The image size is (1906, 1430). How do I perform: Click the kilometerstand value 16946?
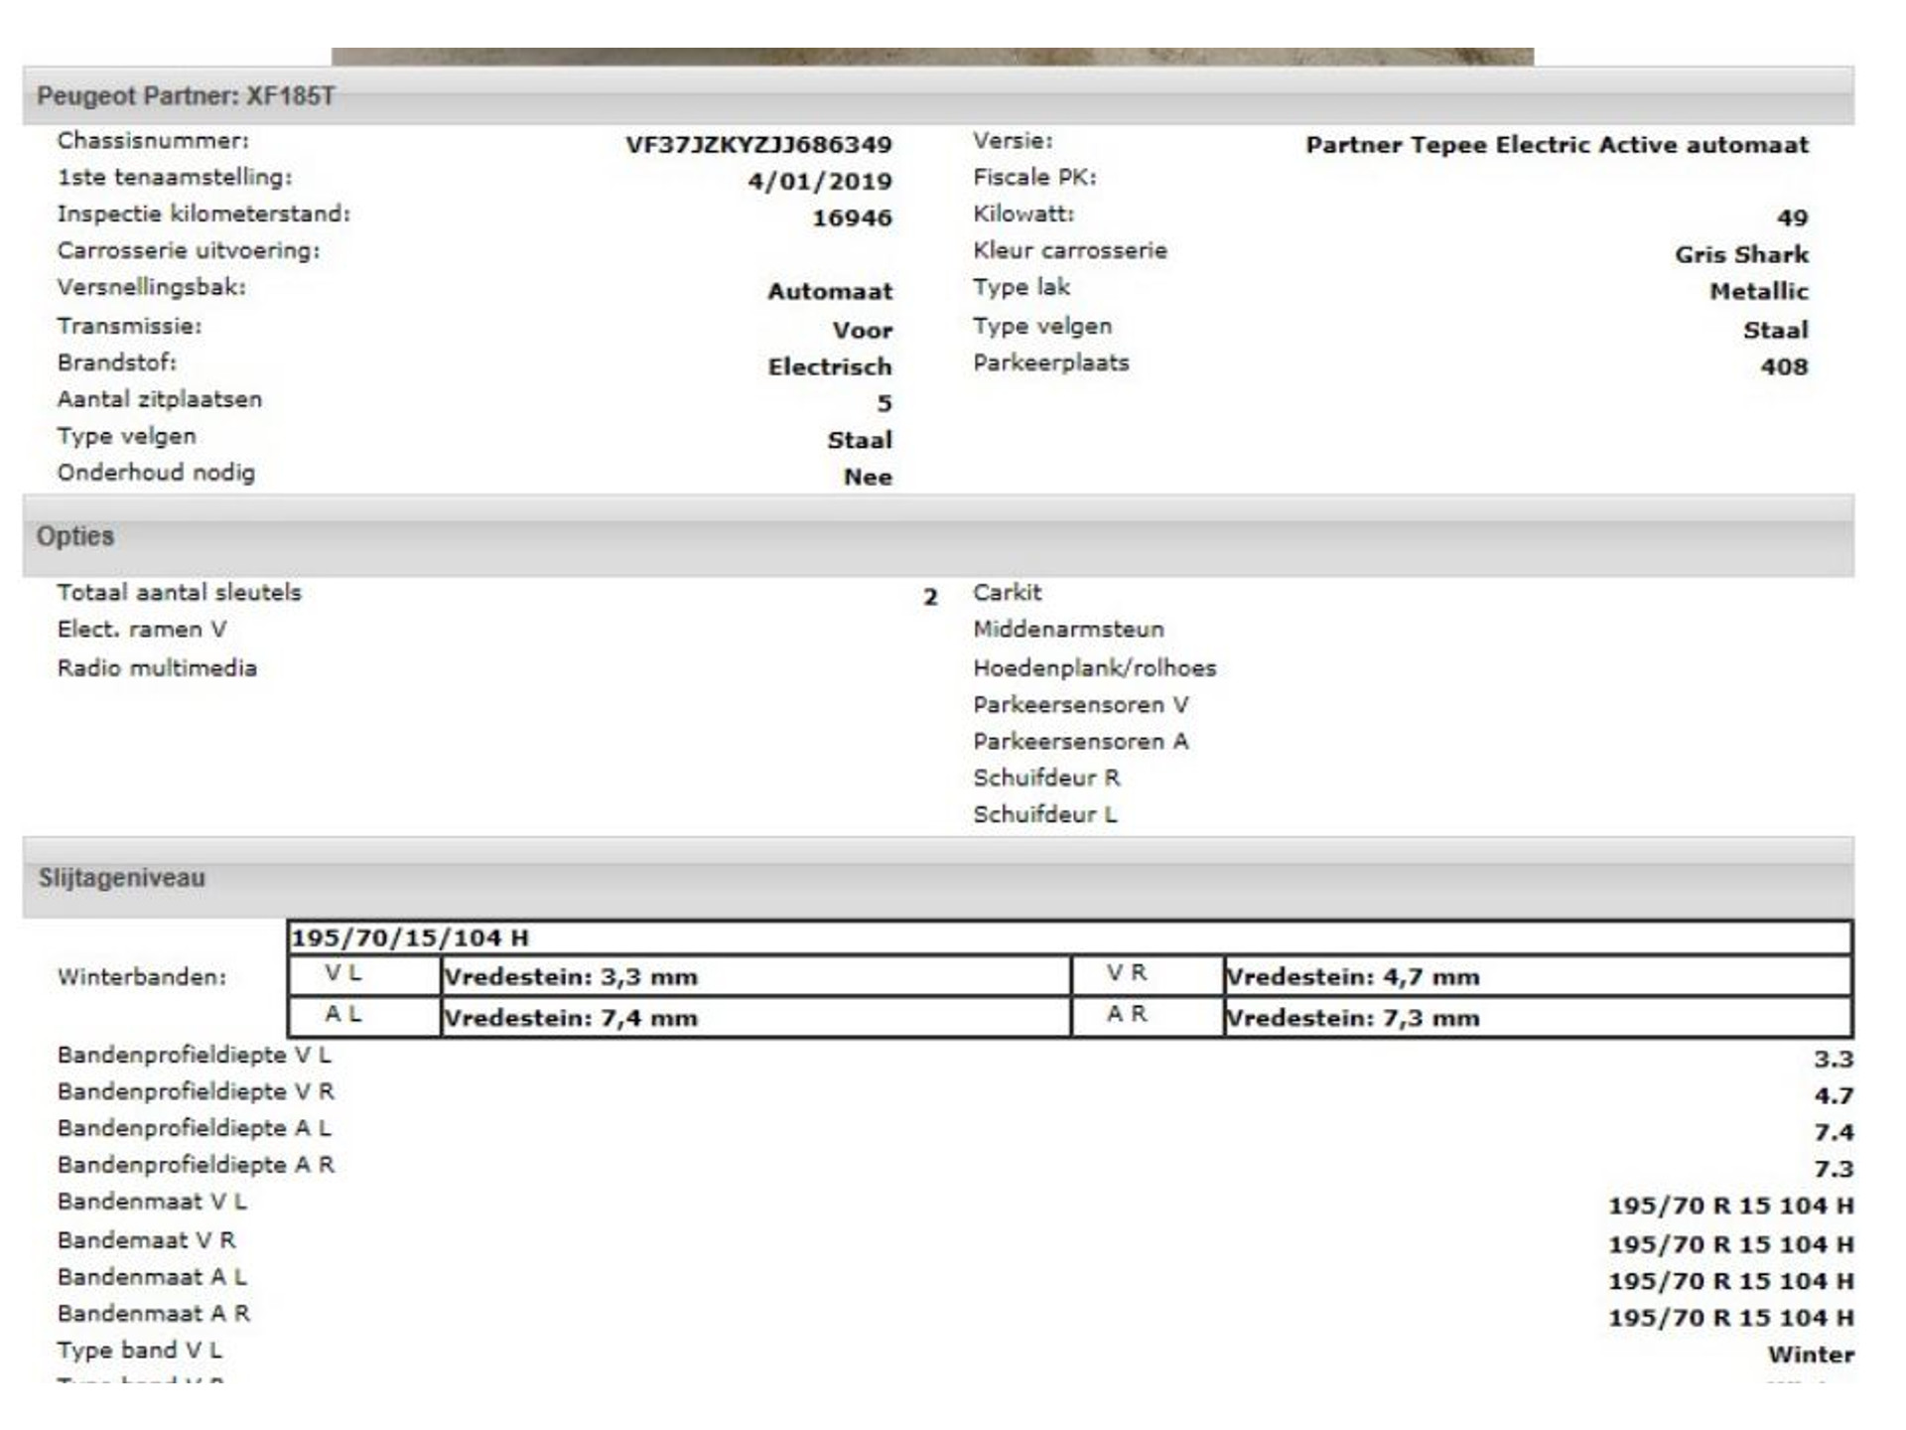(x=852, y=217)
